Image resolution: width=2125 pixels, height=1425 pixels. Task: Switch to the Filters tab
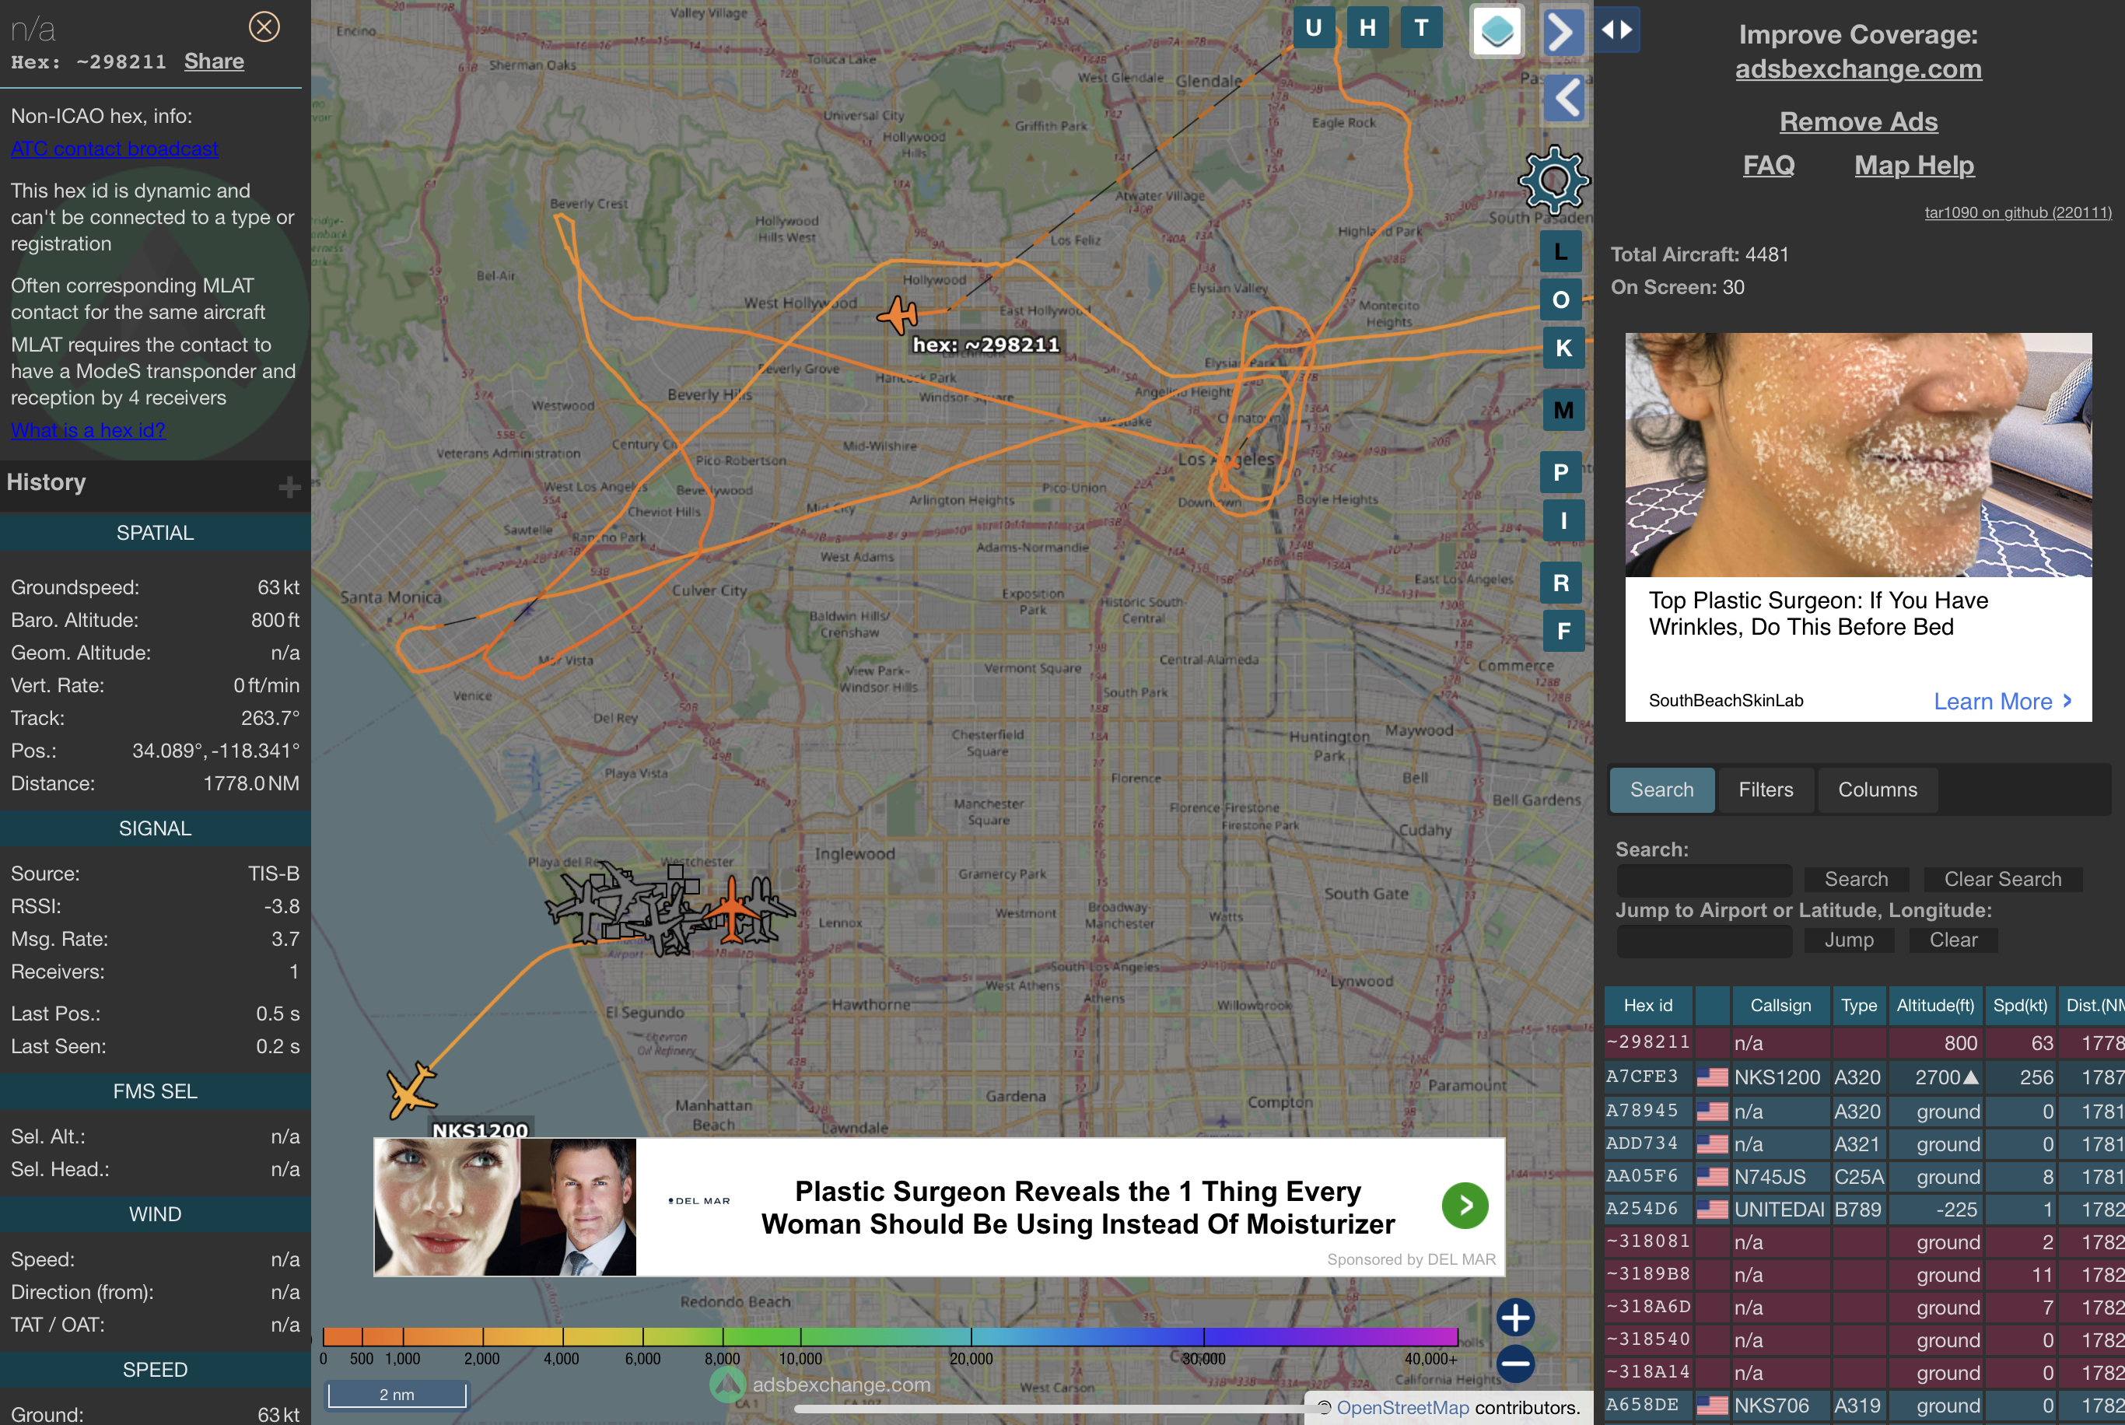(x=1765, y=790)
